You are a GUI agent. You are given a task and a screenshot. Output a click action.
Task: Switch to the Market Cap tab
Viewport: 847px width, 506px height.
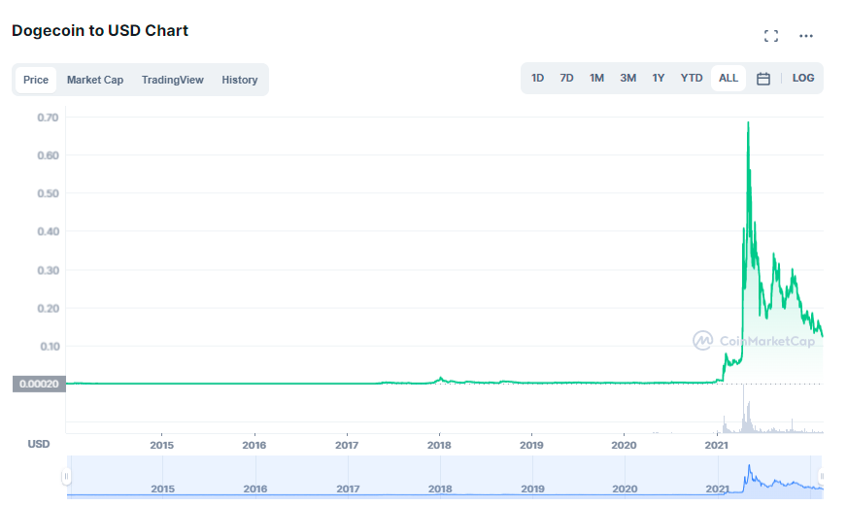tap(95, 80)
